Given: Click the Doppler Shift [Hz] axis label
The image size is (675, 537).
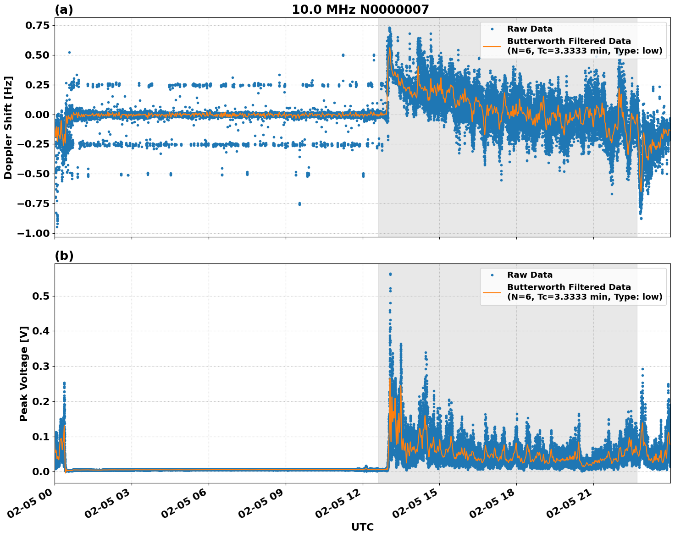Looking at the screenshot, I should [x=8, y=127].
